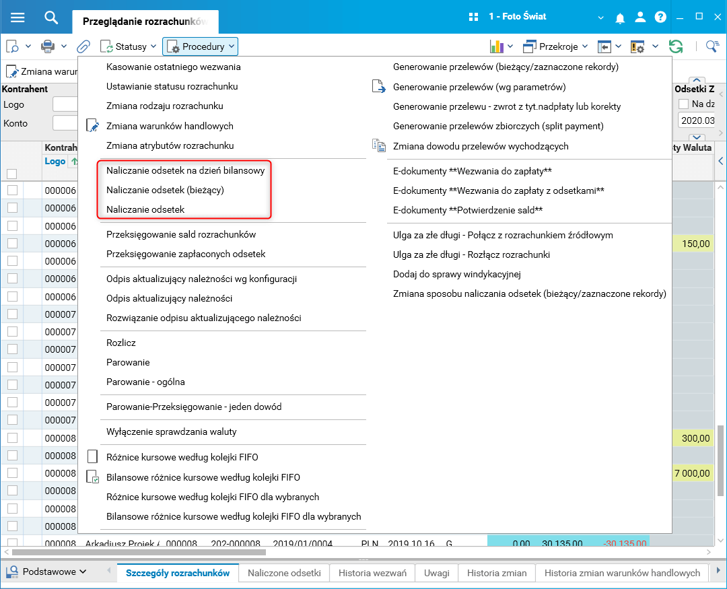Click icon beside Zmiana dowodu przelewów wychodzących
727x589 pixels.
[379, 145]
